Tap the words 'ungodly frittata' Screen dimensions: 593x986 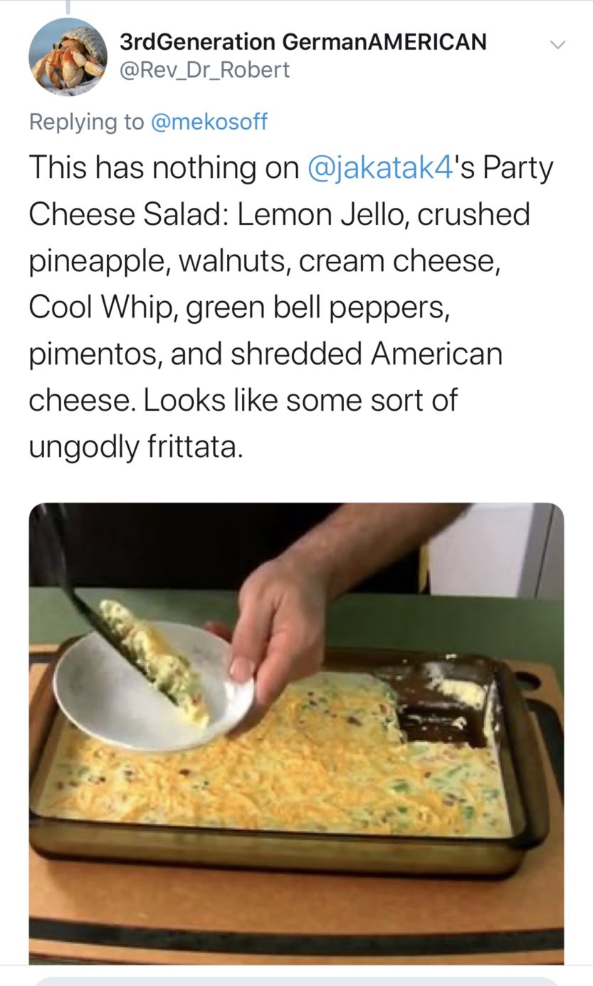click(135, 446)
